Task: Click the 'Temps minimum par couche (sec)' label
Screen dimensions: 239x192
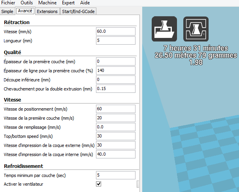Action: [x=35, y=175]
